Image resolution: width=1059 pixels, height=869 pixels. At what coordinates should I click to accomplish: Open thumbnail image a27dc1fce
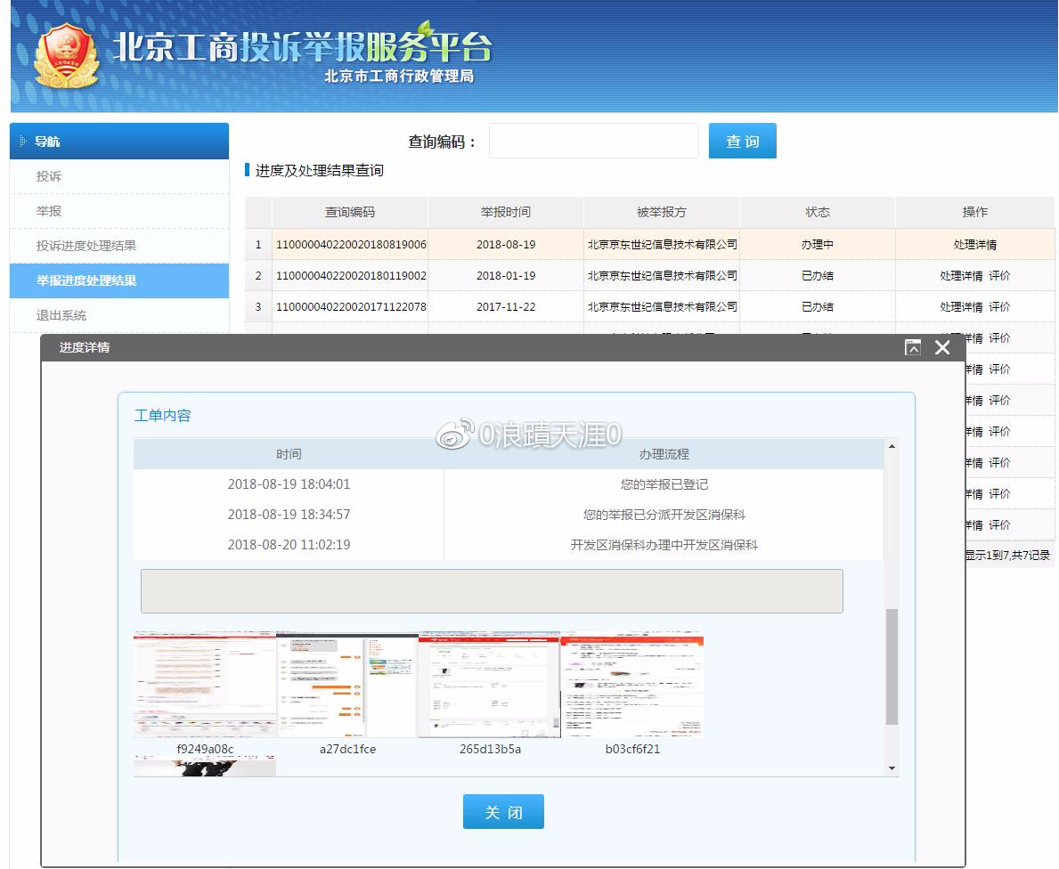click(347, 685)
